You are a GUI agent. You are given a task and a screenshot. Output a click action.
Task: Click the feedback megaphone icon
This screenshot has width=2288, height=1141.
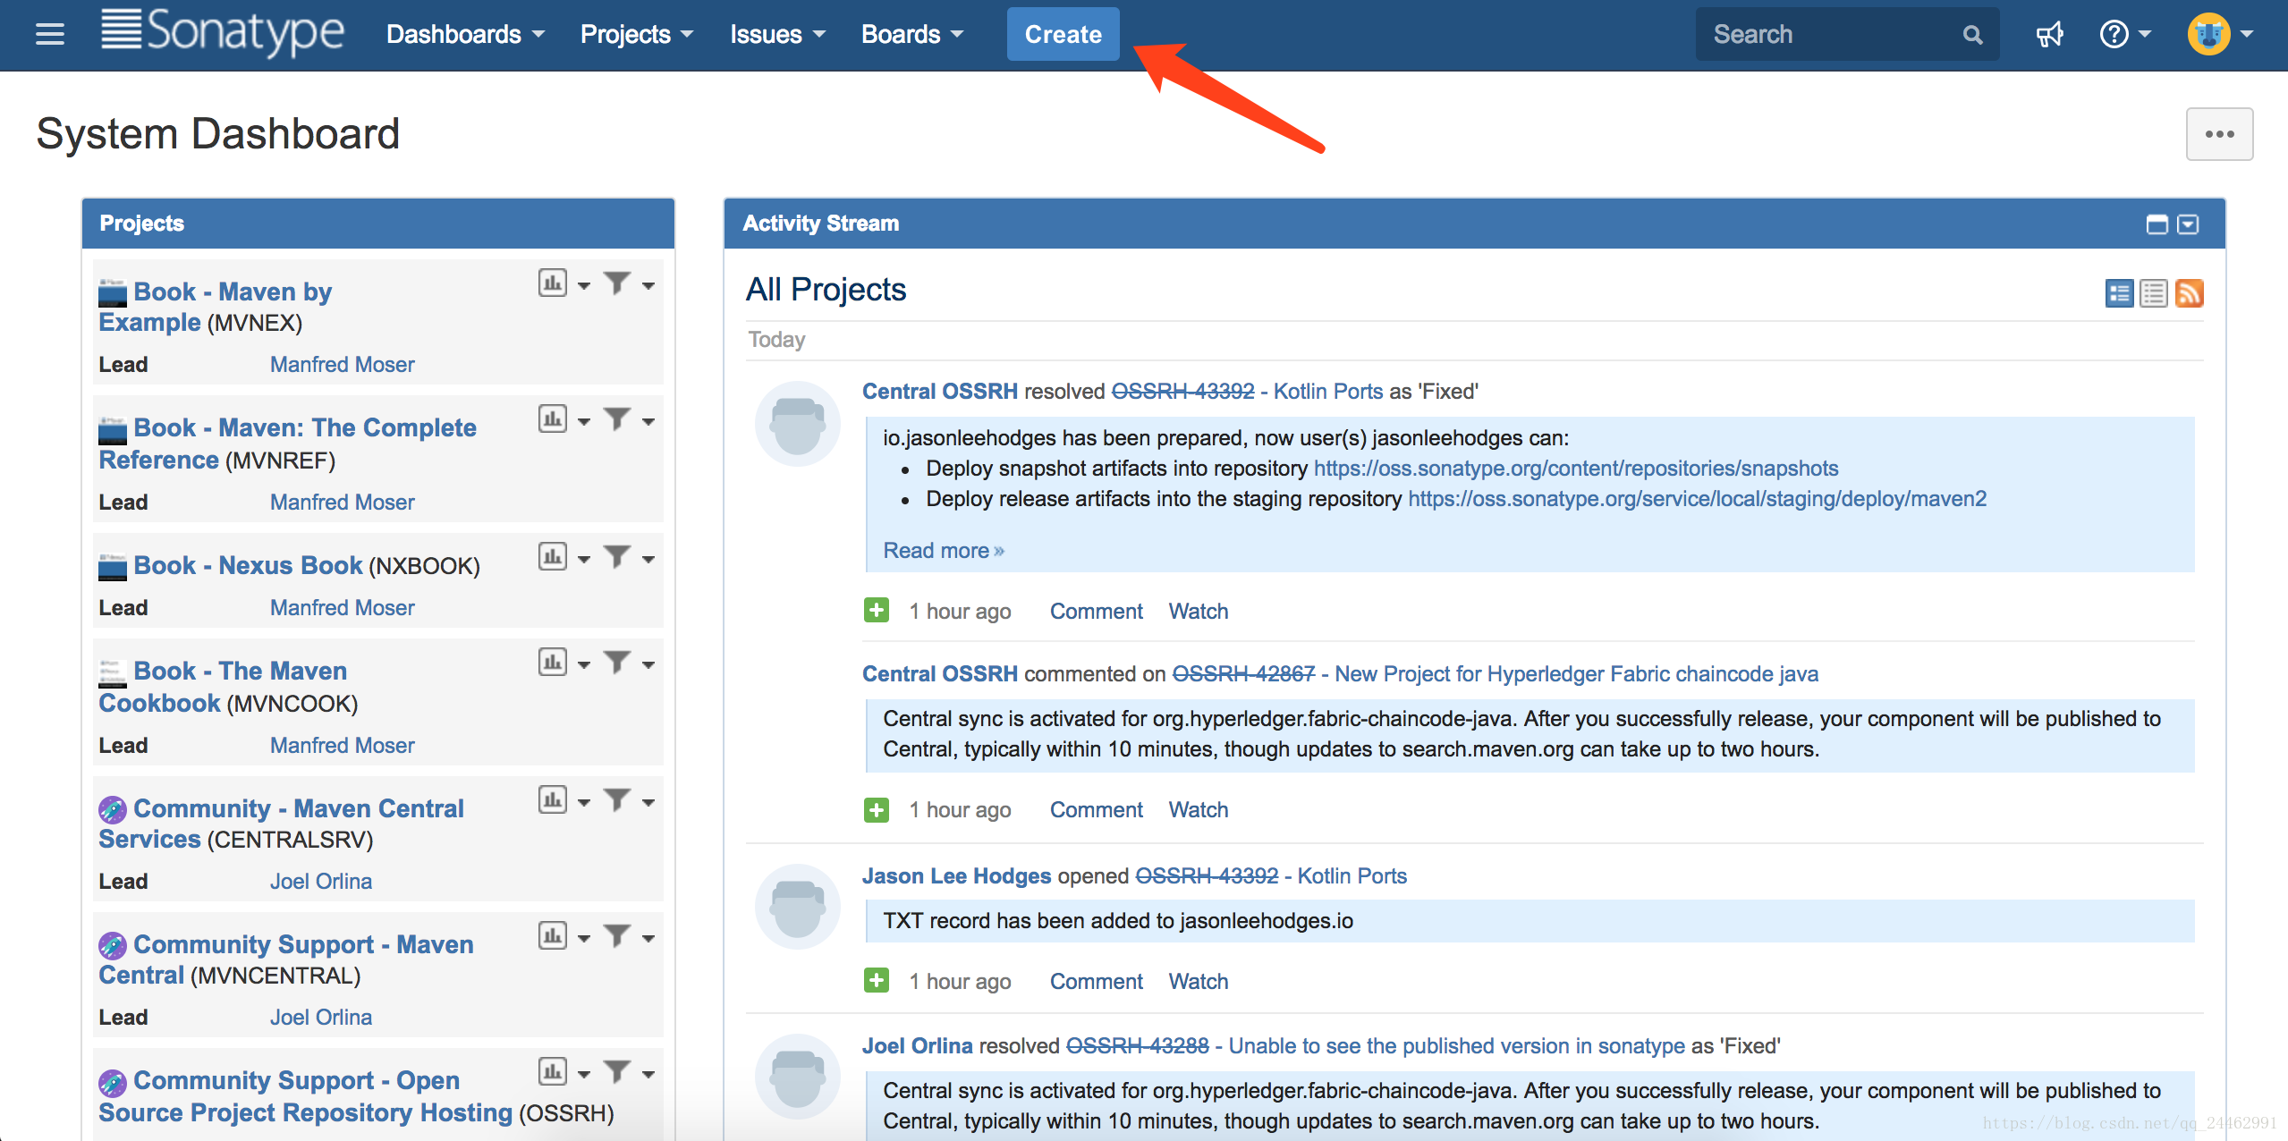2049,34
